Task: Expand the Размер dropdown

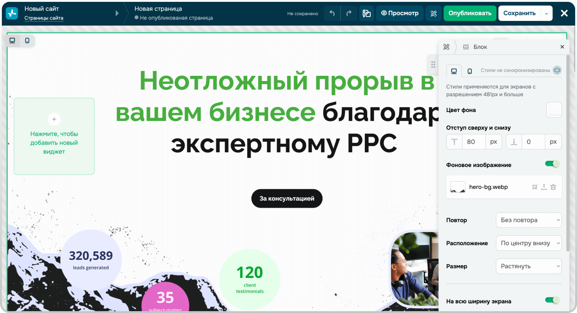Action: point(528,266)
